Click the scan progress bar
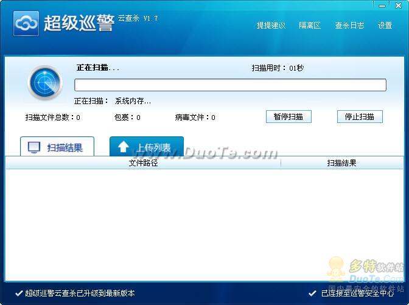The width and height of the screenshot is (409, 305). [230, 85]
